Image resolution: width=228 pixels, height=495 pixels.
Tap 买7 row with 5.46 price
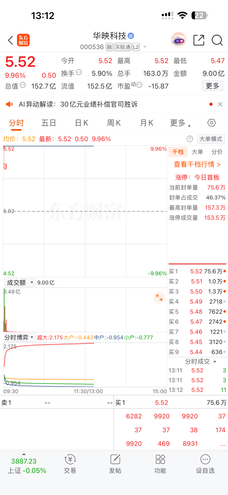pos(197,332)
